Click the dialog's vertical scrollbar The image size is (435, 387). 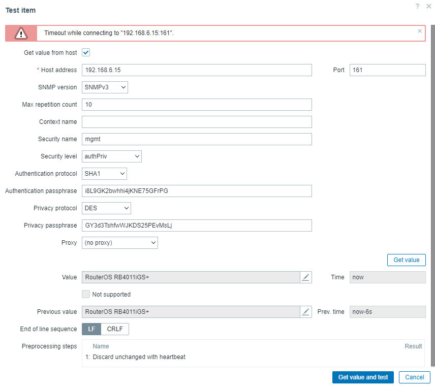point(432,203)
